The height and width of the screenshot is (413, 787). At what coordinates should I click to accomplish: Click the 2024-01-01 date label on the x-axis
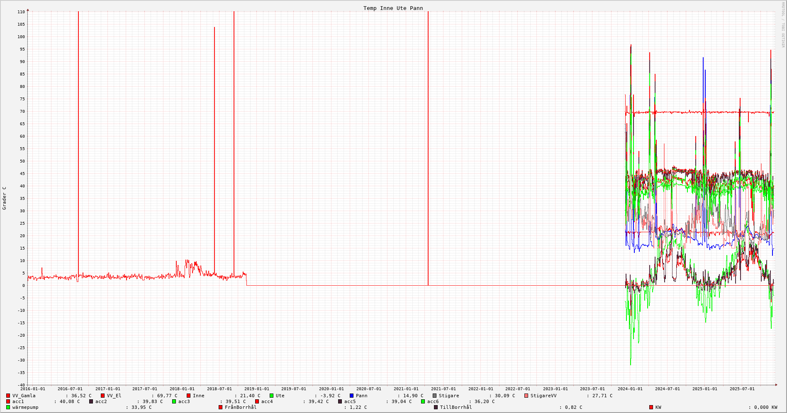pyautogui.click(x=630, y=389)
